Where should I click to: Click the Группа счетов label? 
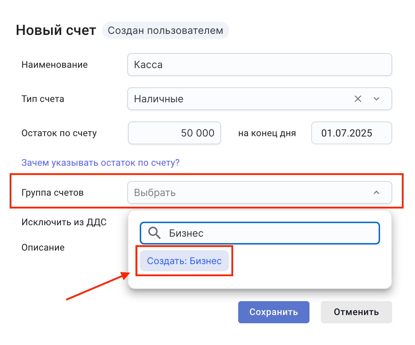click(53, 193)
